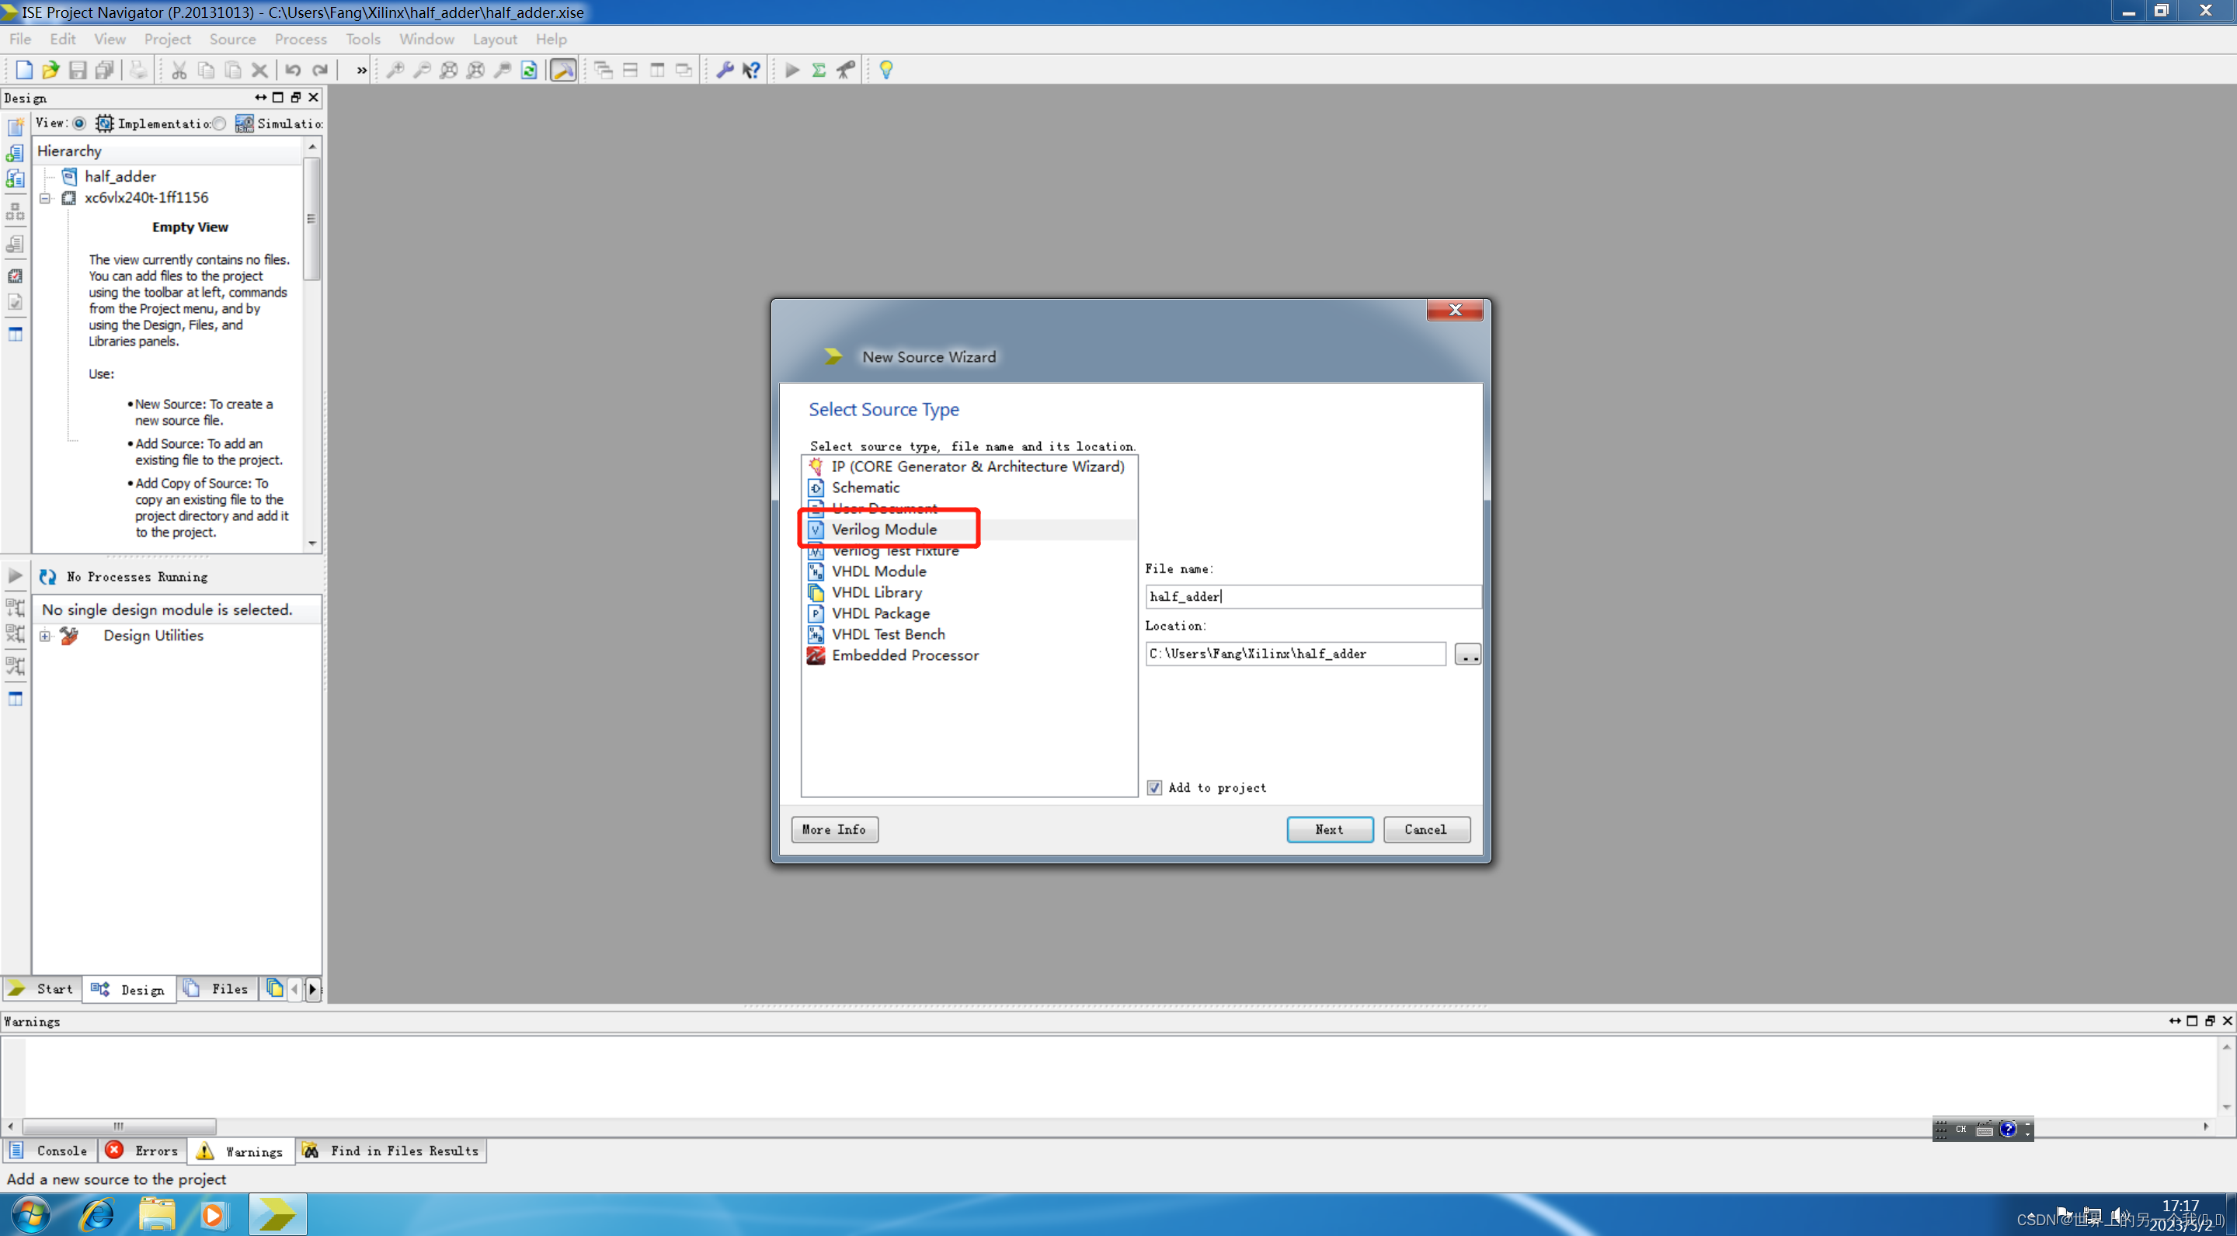Click the Zoom In magnifier icon
The height and width of the screenshot is (1236, 2237).
click(x=395, y=71)
